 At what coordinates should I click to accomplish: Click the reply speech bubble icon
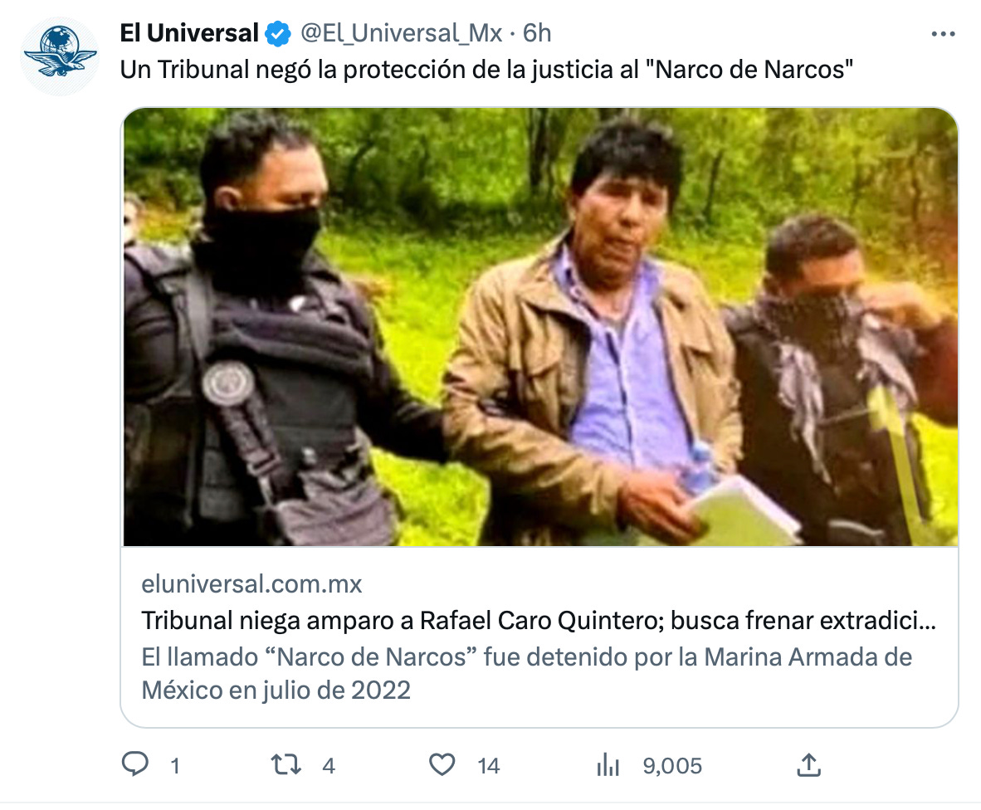pos(135,764)
